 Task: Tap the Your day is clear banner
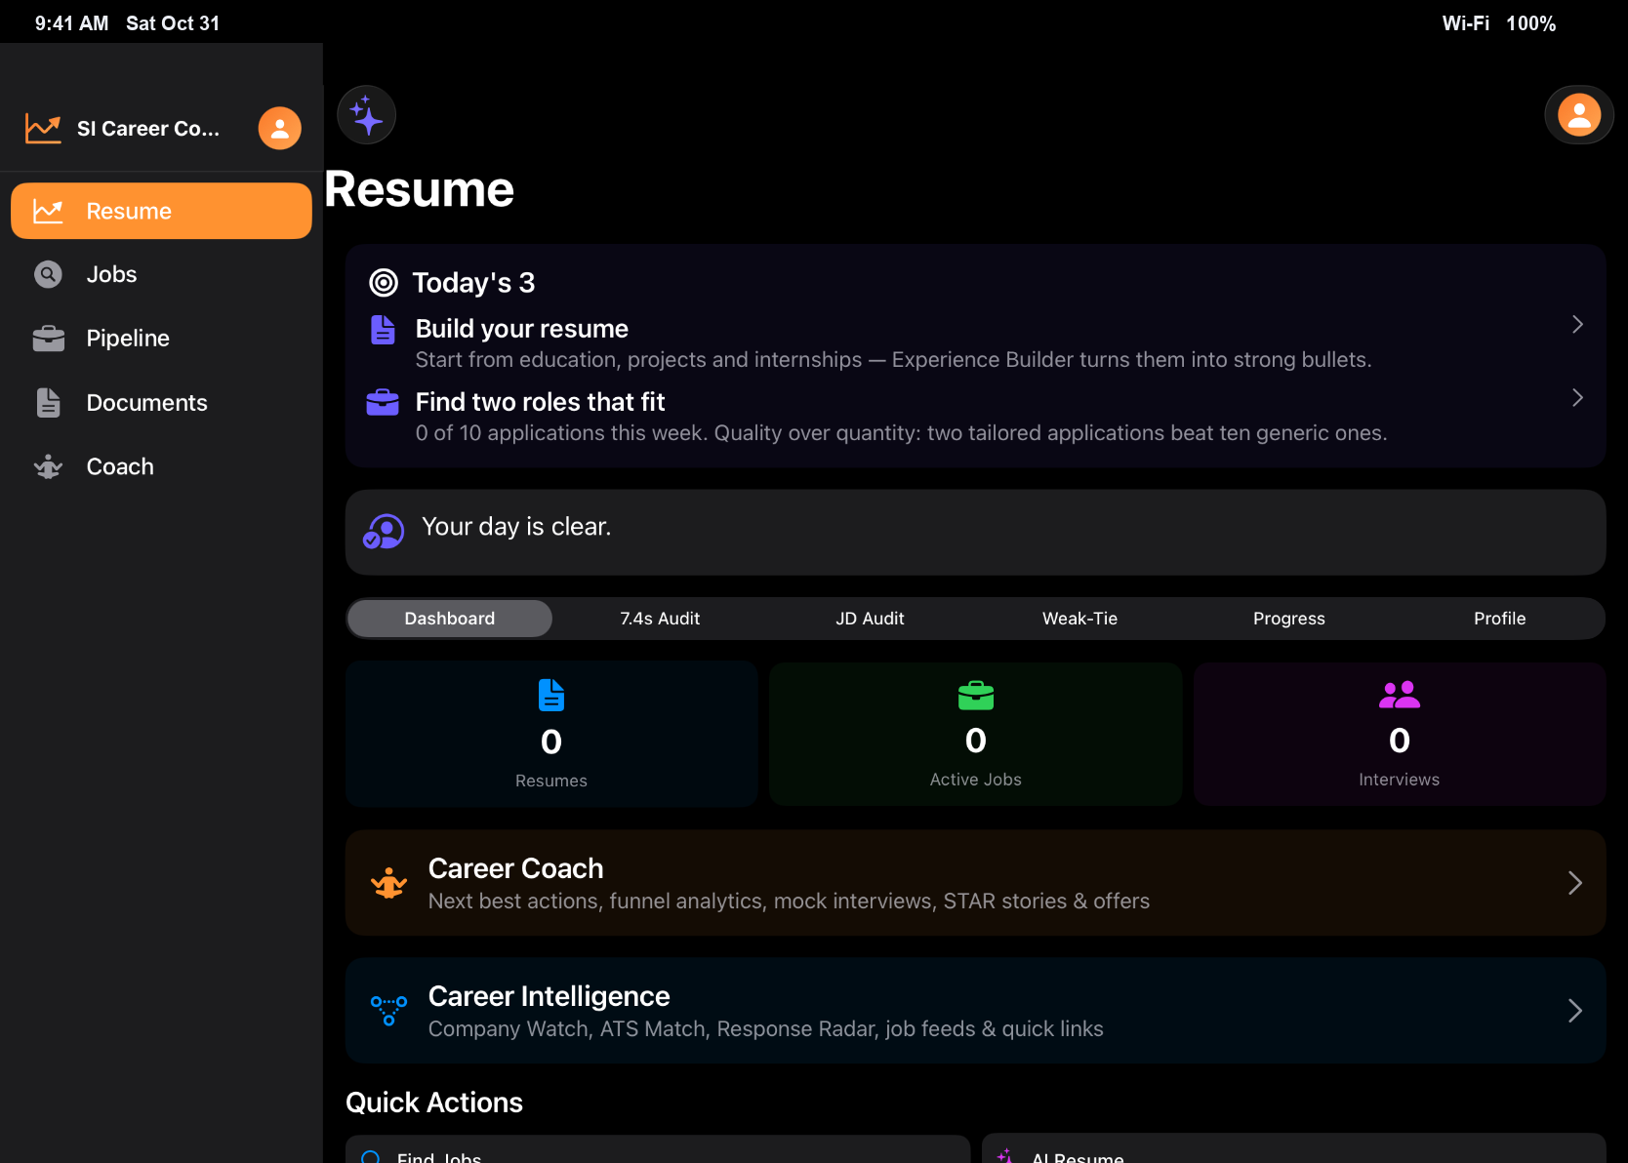(975, 533)
